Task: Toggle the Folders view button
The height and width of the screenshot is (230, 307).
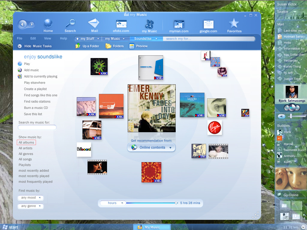Action: click(x=109, y=46)
